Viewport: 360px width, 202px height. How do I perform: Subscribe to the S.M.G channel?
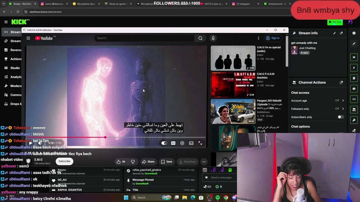[x=64, y=161]
